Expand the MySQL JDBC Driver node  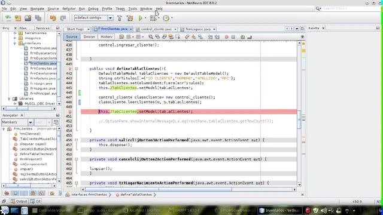(x=15, y=103)
